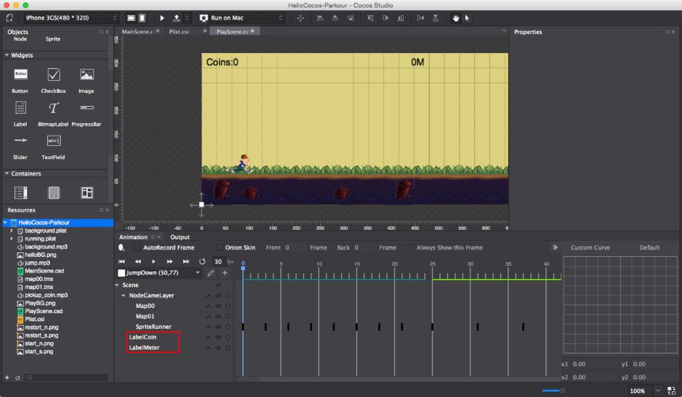Run the project preview play button
Viewport: 682px width, 397px height.
coord(162,18)
